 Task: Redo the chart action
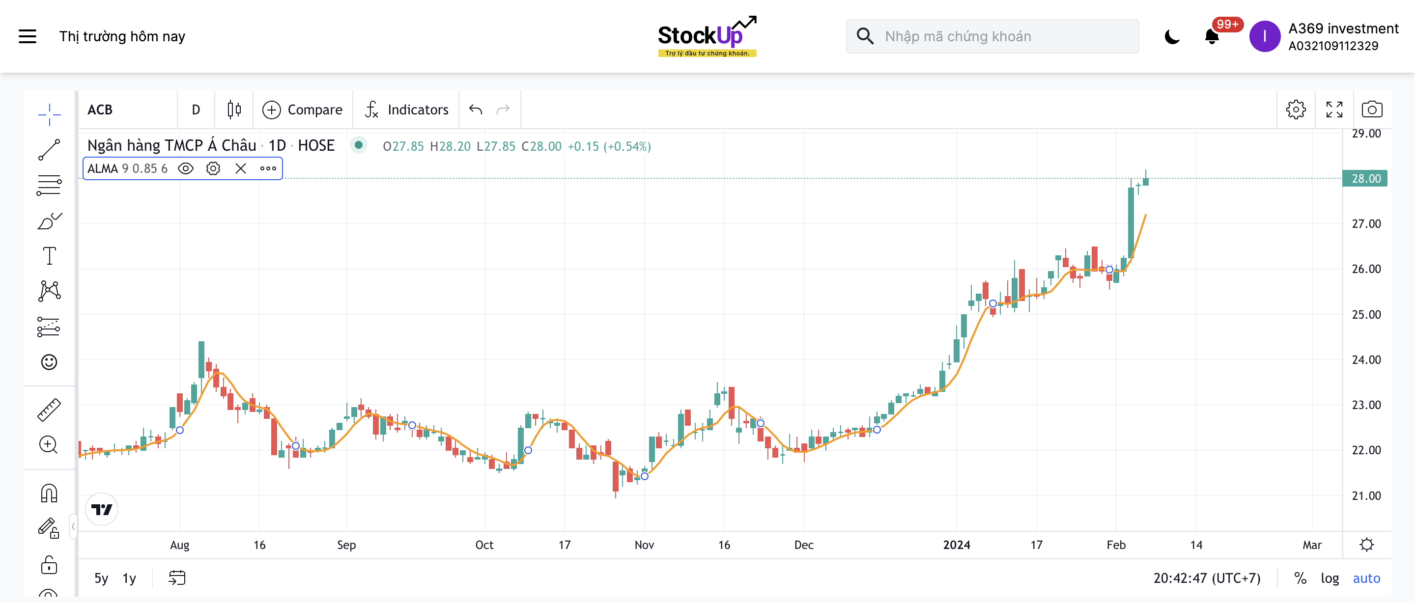click(x=503, y=110)
